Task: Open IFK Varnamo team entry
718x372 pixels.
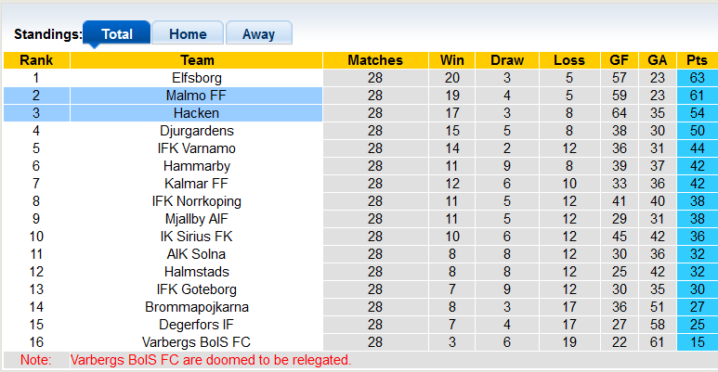Action: 196,148
